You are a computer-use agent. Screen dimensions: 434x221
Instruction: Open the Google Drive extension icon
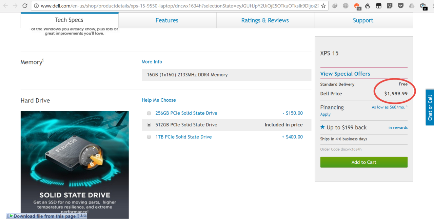412,6
